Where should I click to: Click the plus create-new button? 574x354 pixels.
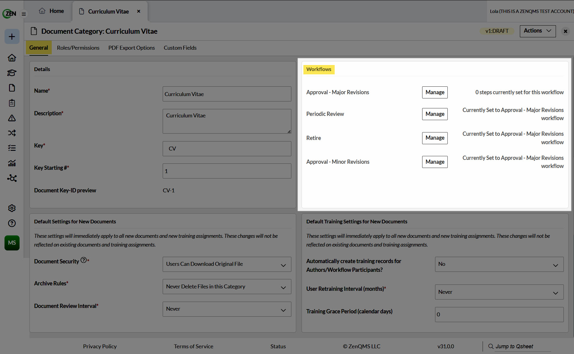click(x=12, y=36)
